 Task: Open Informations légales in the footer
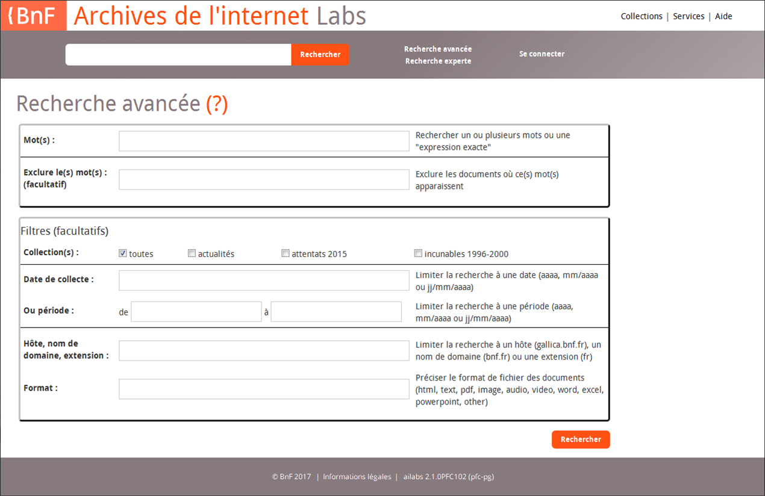(357, 477)
